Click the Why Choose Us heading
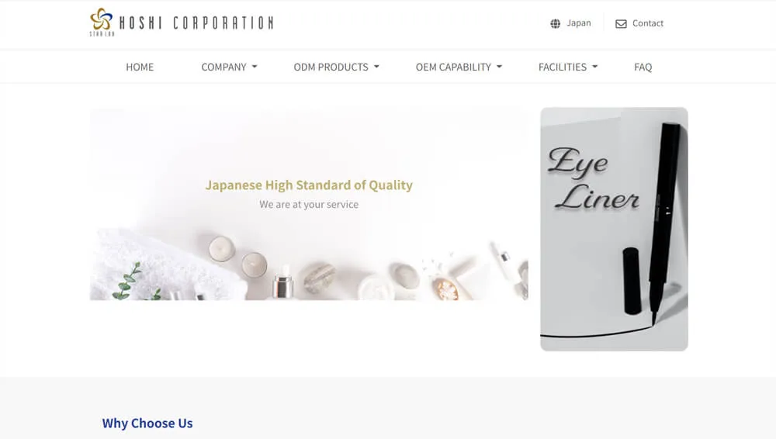The height and width of the screenshot is (439, 776). coord(147,423)
